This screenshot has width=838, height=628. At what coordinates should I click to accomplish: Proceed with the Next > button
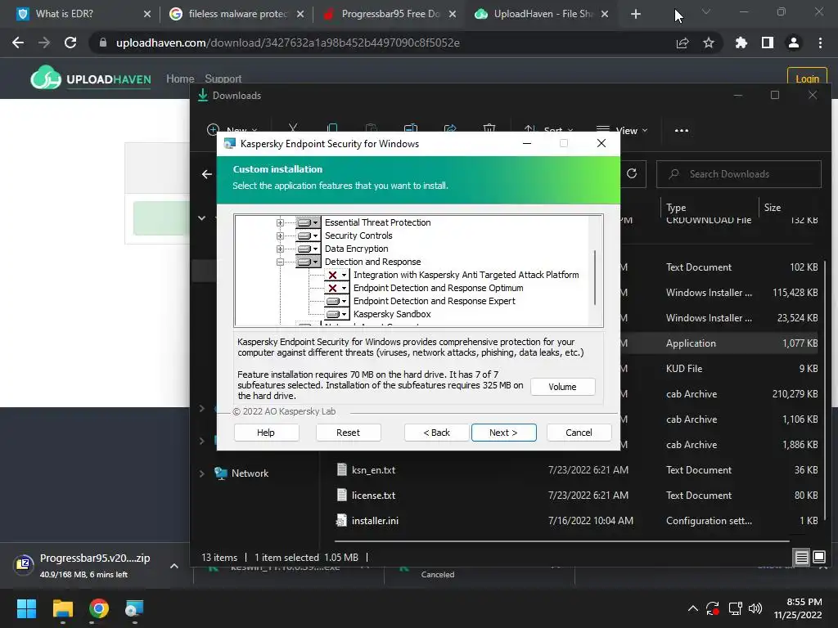[x=503, y=433]
